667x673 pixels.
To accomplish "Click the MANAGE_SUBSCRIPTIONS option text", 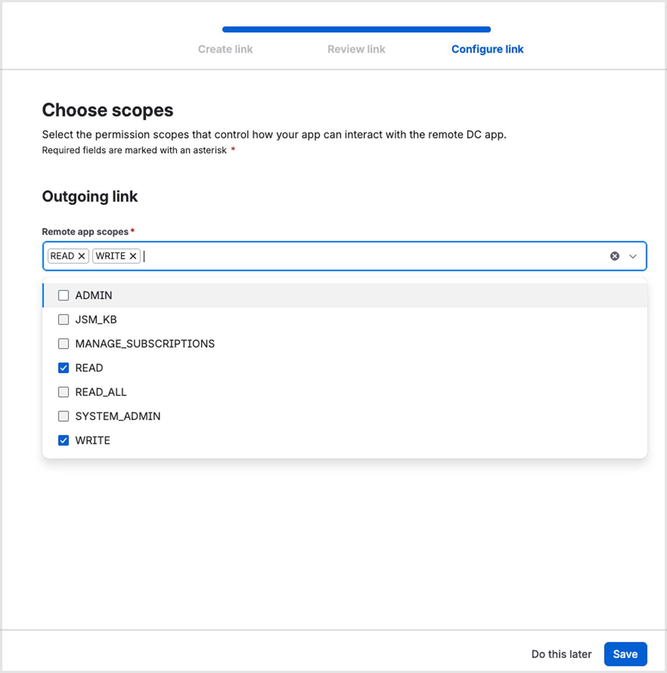I will point(145,344).
